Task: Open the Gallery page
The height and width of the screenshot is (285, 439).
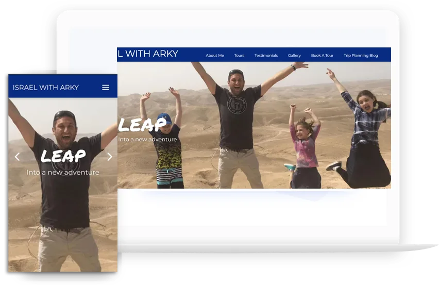Action: tap(294, 56)
